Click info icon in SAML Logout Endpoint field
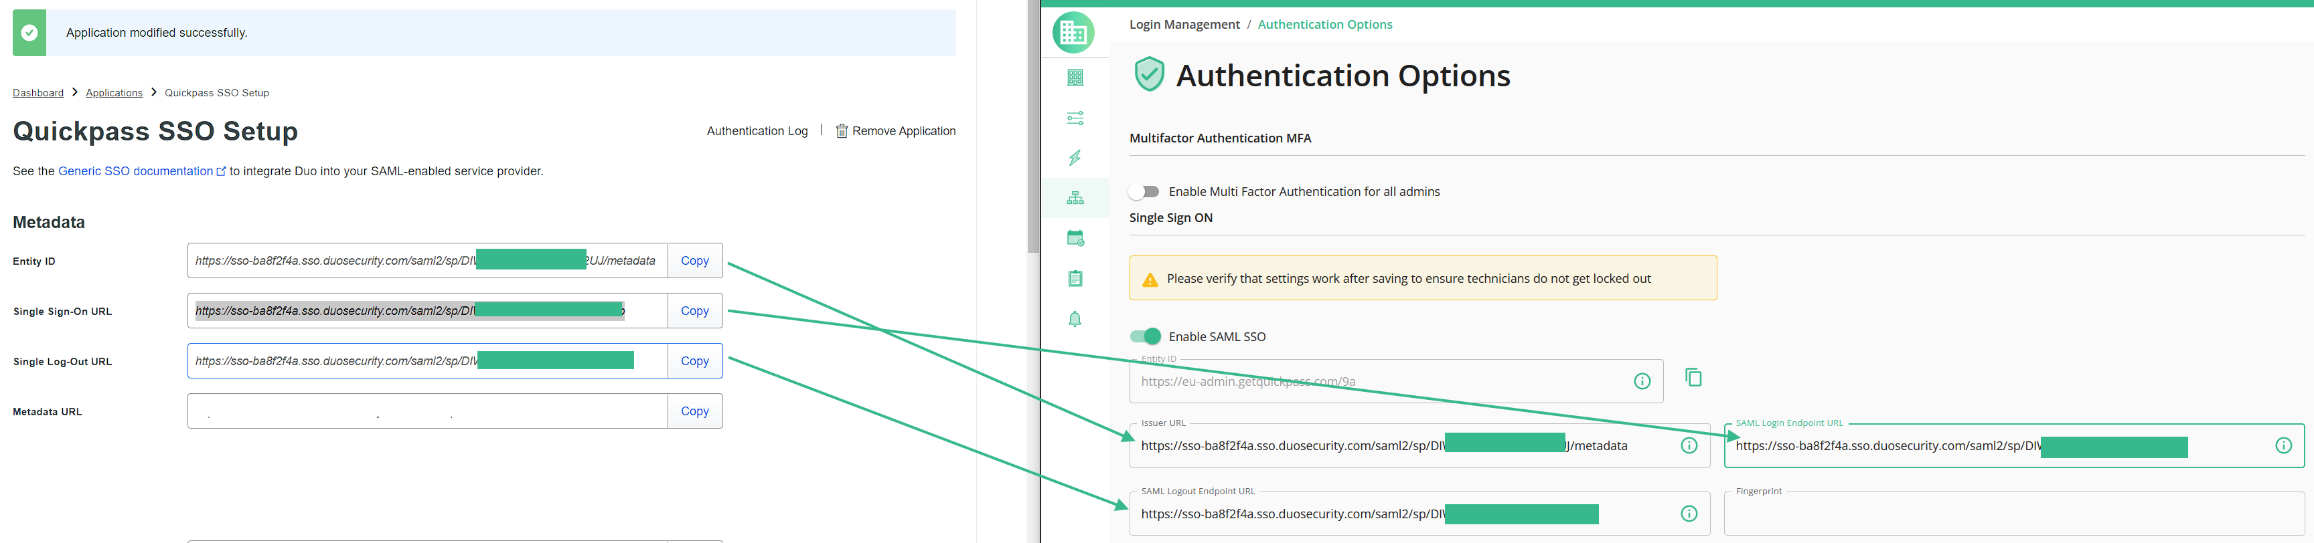Screen dimensions: 2314x543 point(1689,514)
